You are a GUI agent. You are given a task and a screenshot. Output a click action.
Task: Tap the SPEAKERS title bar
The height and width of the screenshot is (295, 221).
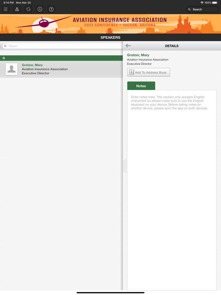coord(110,38)
